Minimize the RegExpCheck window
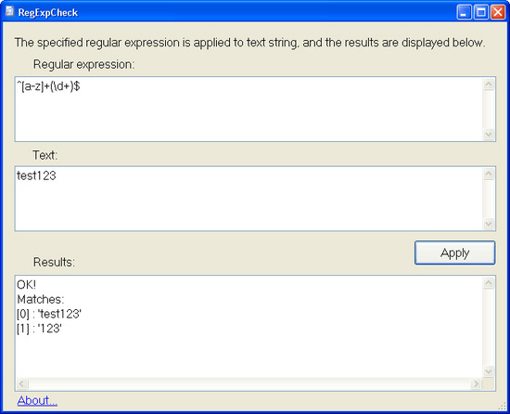 point(464,12)
